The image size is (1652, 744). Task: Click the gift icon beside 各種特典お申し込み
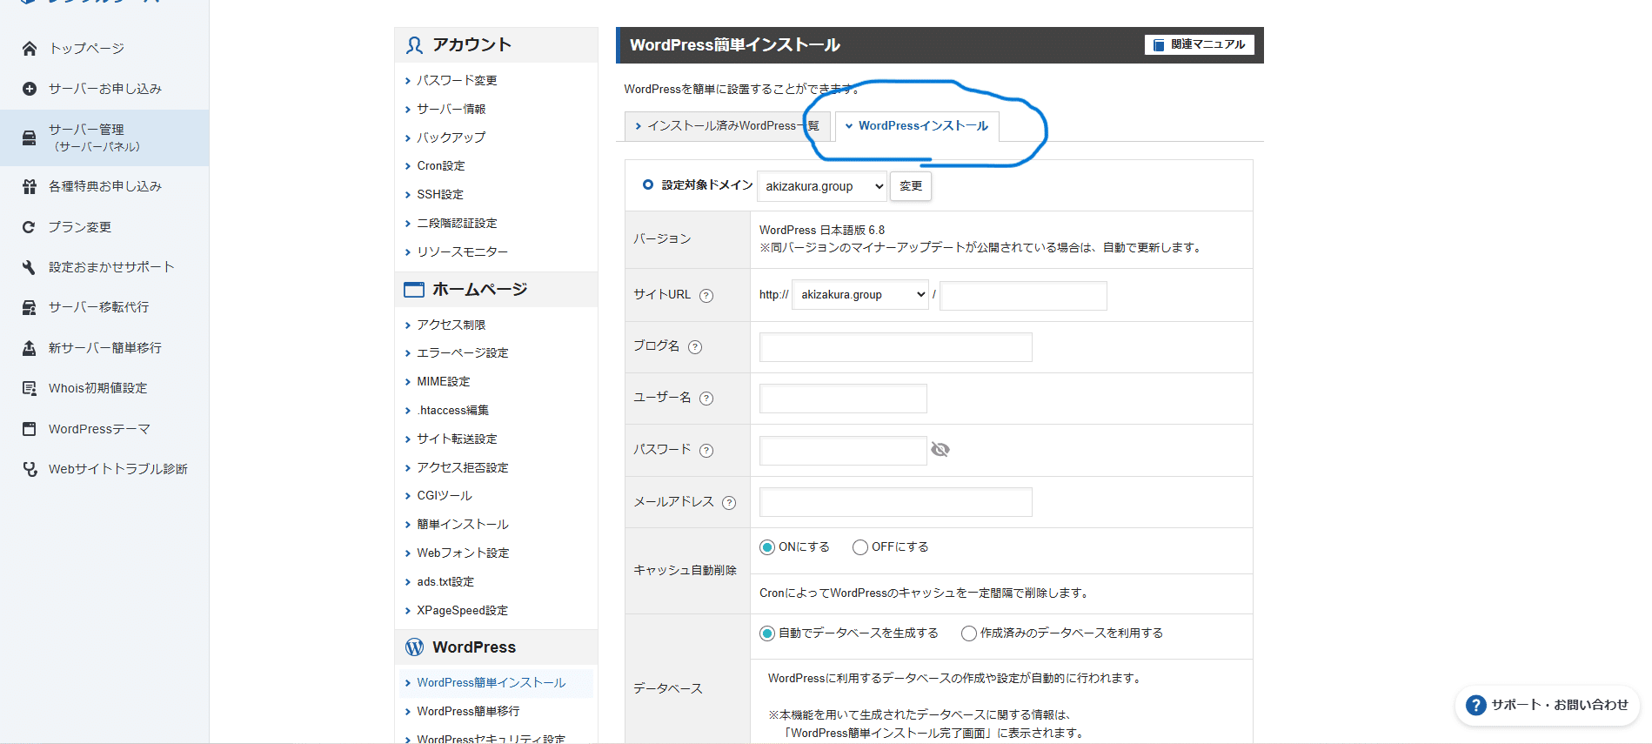(30, 186)
